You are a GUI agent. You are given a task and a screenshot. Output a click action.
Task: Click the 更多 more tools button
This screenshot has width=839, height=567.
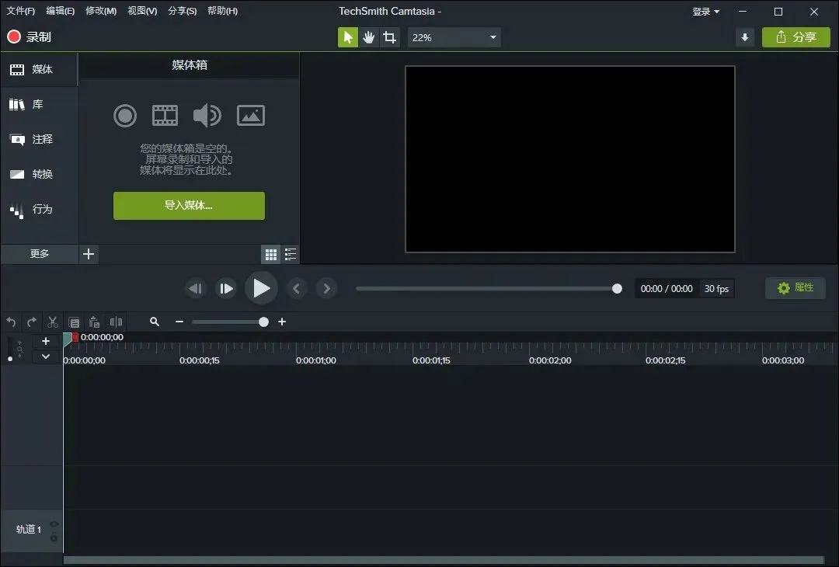click(40, 253)
